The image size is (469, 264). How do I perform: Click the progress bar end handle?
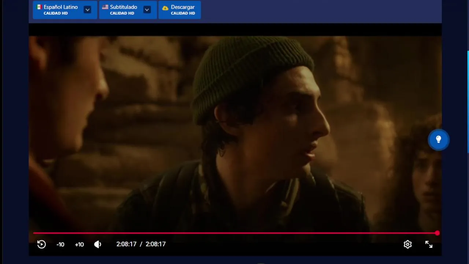click(x=437, y=233)
